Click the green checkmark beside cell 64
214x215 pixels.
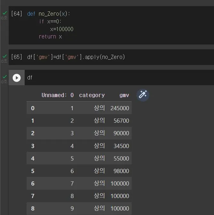click(5, 13)
